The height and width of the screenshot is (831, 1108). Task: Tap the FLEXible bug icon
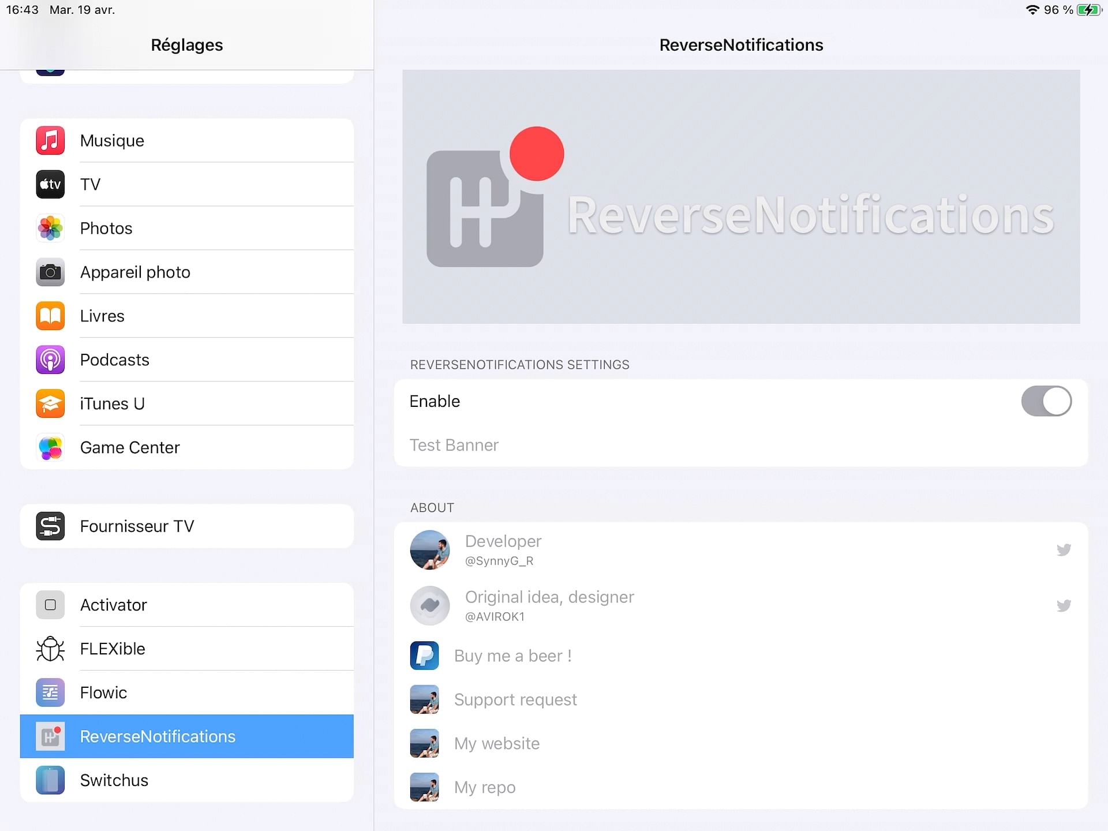50,649
